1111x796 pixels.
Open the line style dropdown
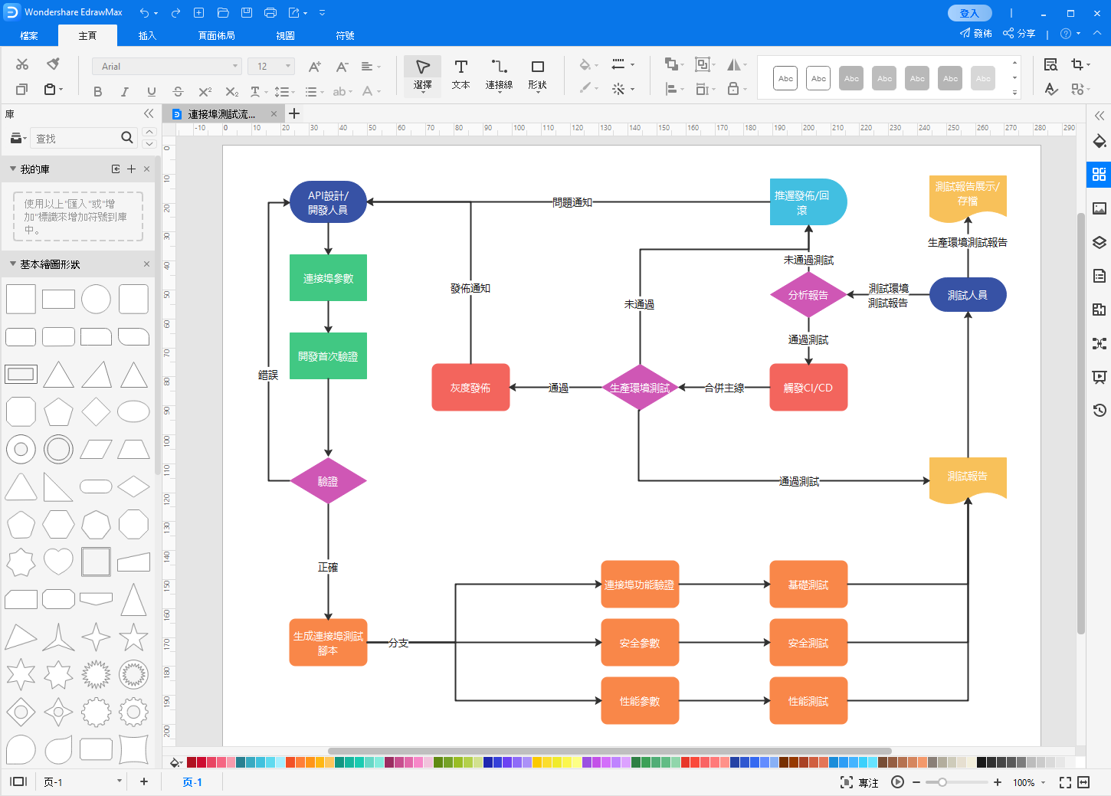click(622, 65)
